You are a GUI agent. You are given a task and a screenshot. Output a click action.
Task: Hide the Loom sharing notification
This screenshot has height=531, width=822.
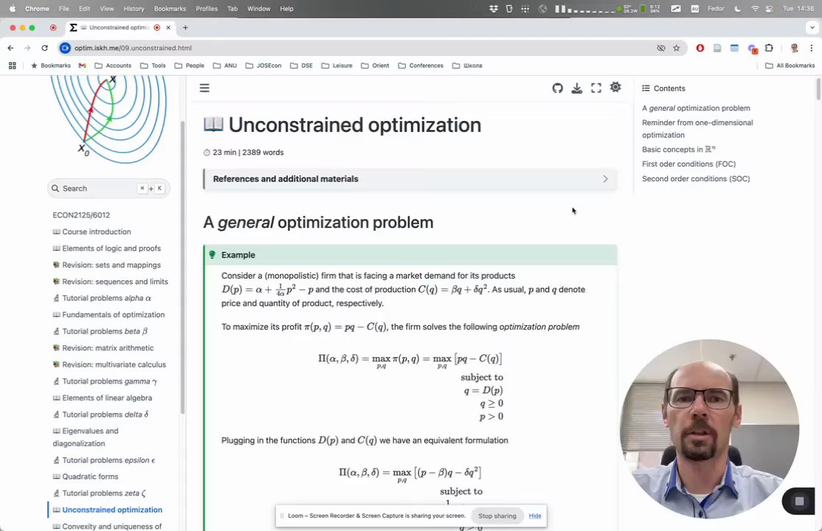point(535,516)
